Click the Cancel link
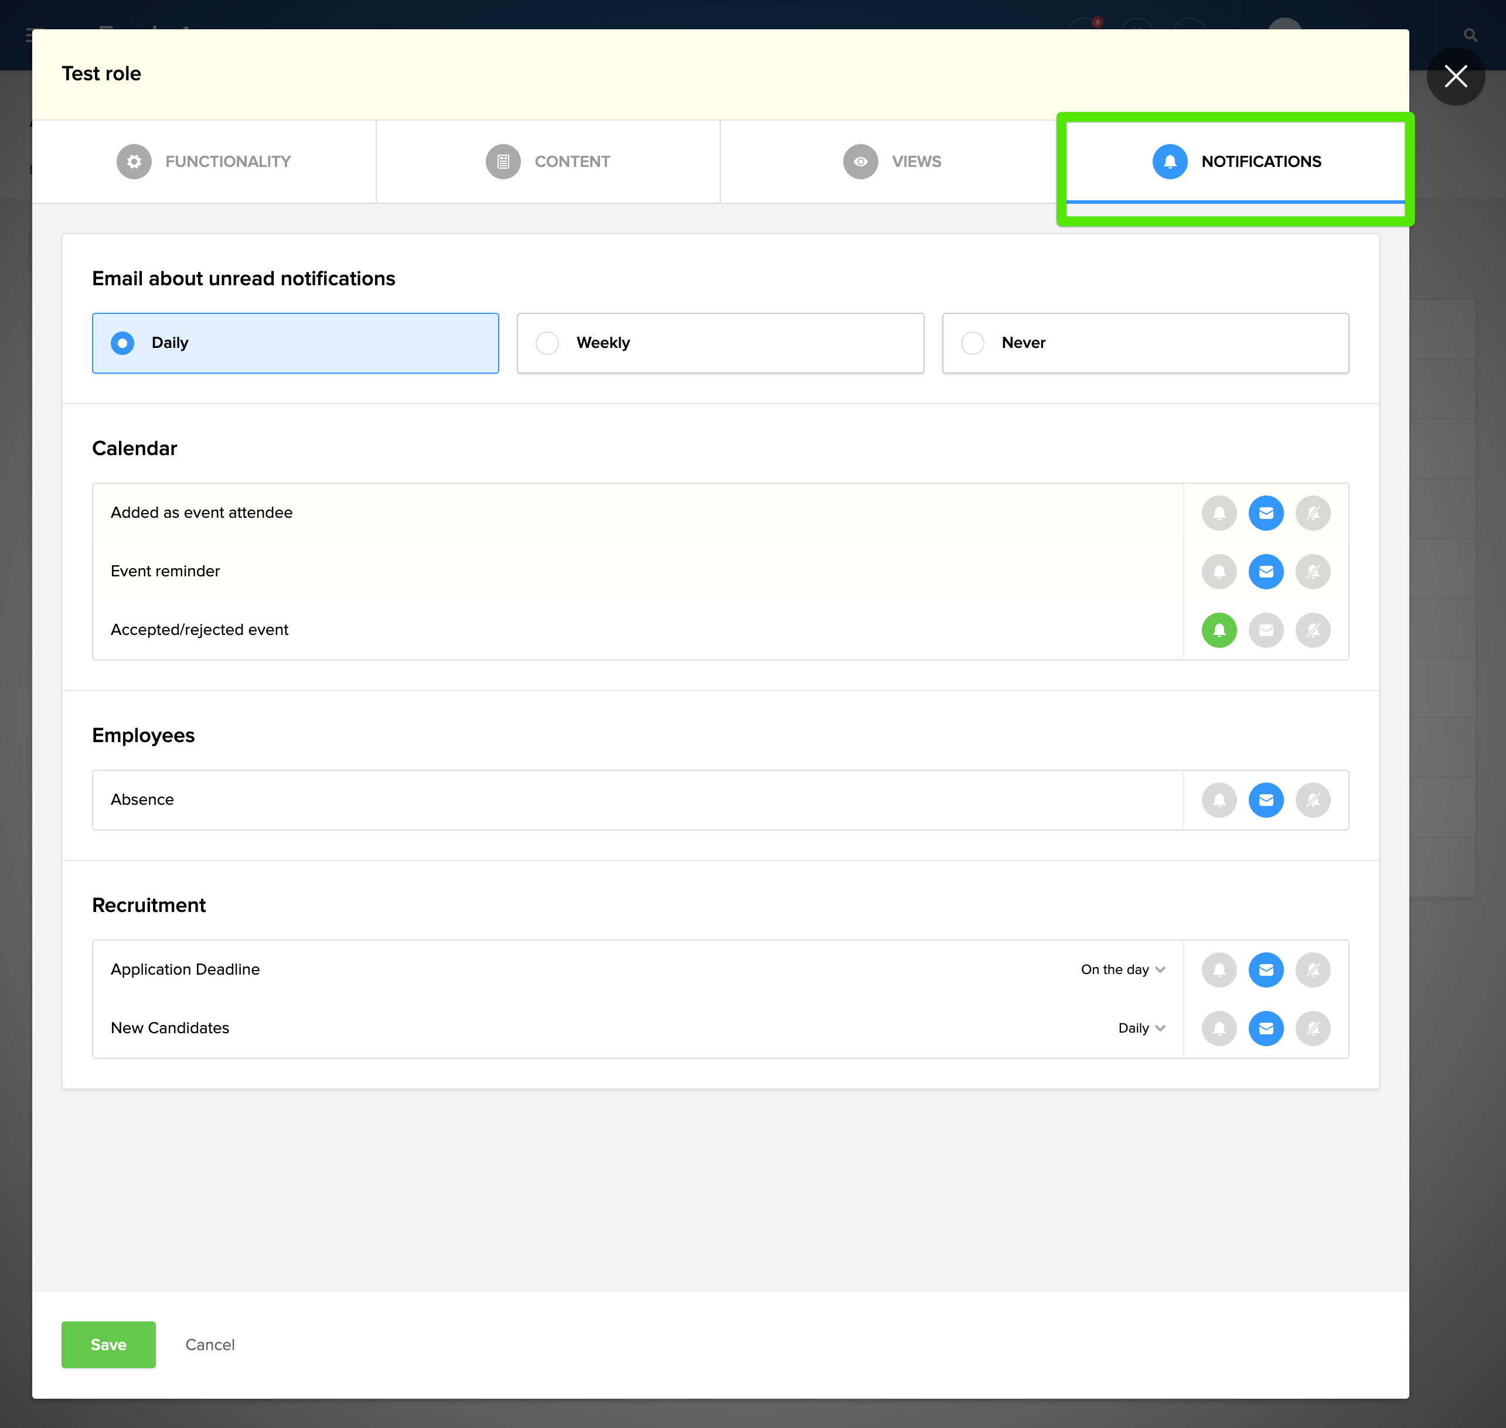The image size is (1506, 1428). 209,1344
